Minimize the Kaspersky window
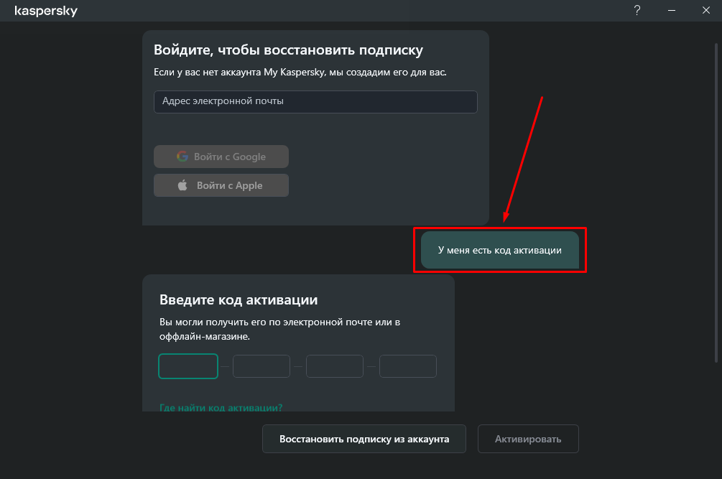Viewport: 722px width, 479px height. tap(672, 10)
